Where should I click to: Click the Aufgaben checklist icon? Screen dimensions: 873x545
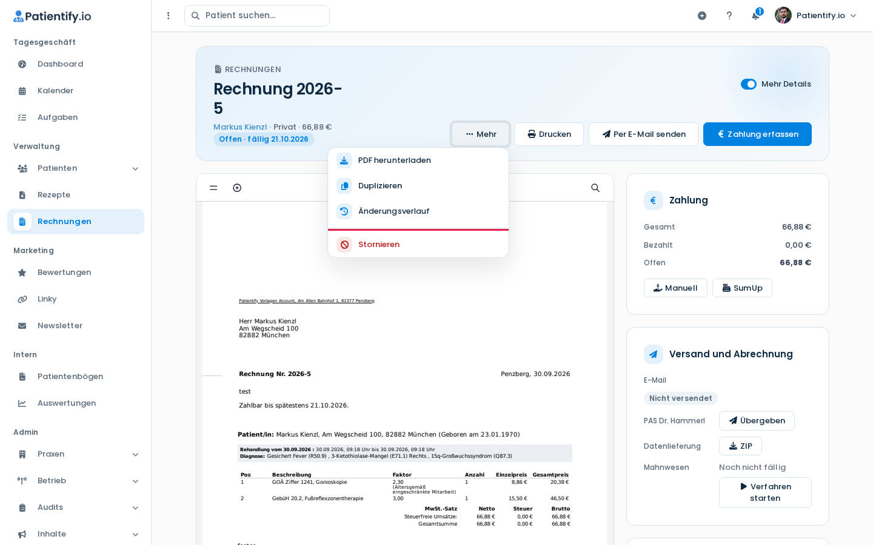coord(22,117)
